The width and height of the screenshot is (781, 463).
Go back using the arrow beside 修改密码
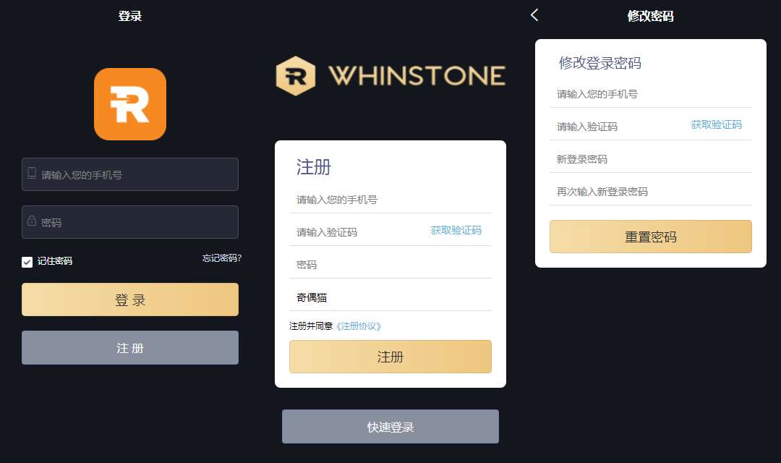pyautogui.click(x=534, y=15)
